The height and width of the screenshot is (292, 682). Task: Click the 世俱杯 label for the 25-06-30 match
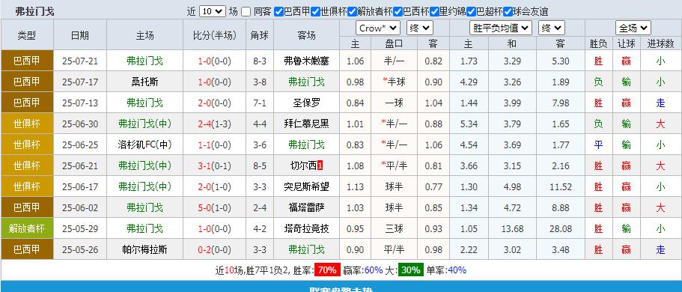coord(27,124)
